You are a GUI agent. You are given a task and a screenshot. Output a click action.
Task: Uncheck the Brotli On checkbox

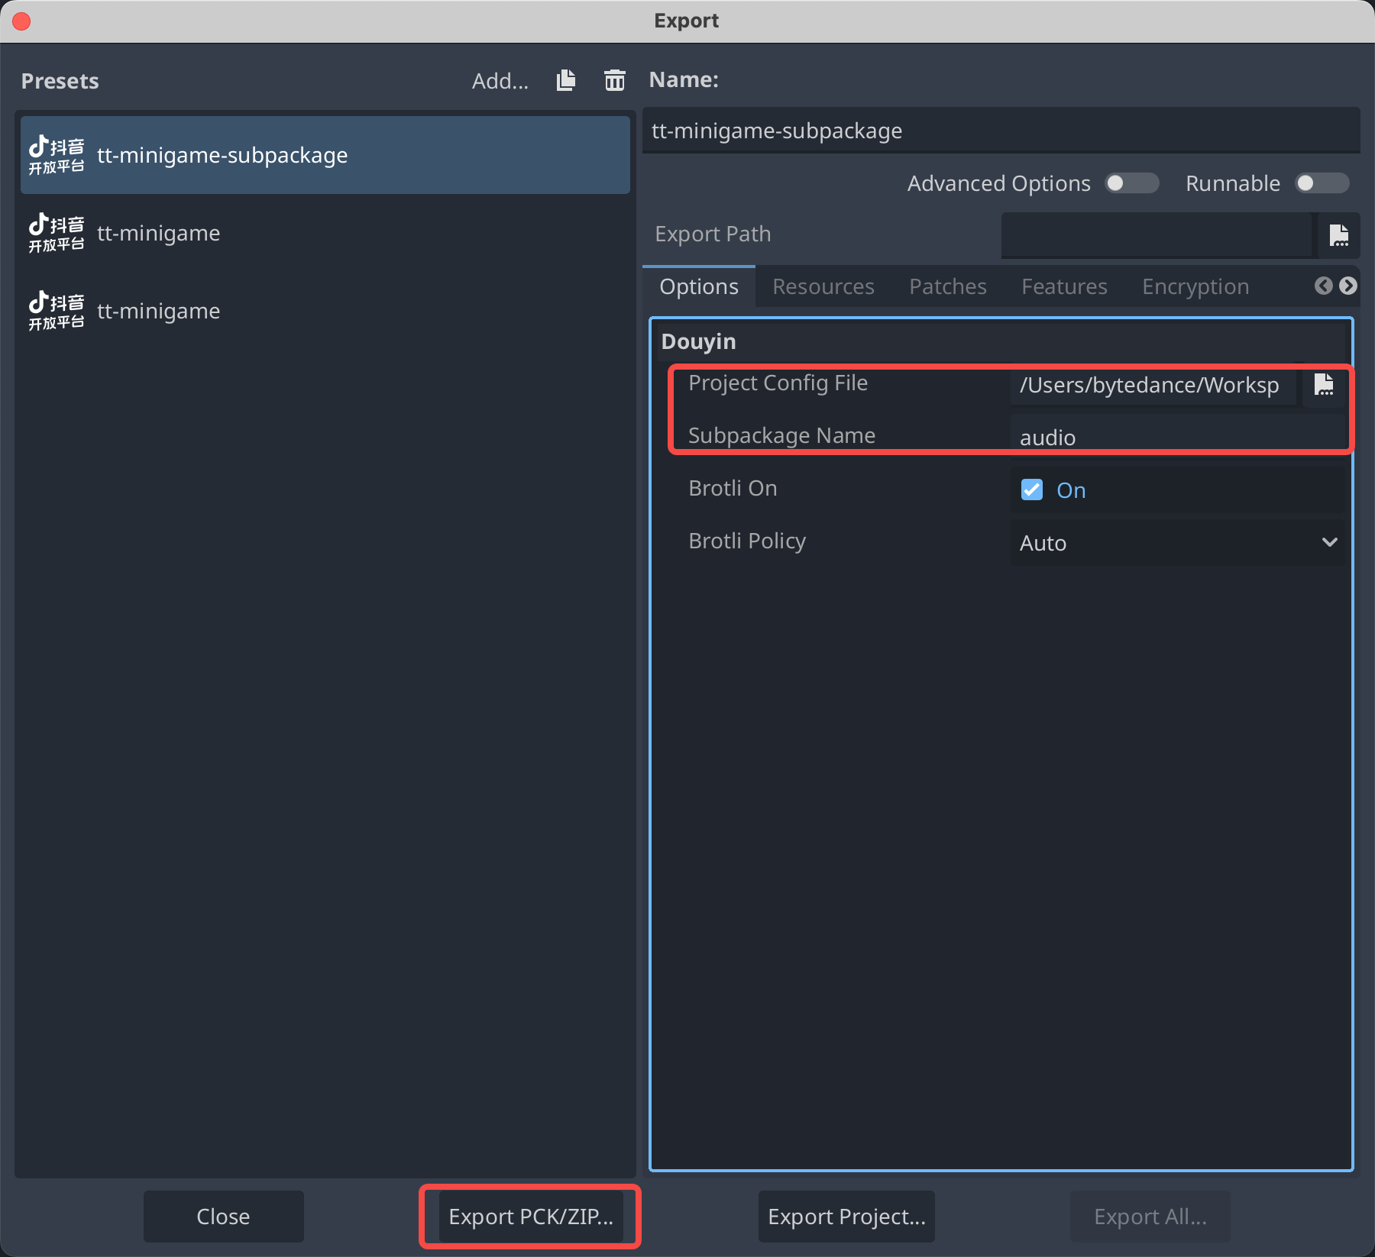pyautogui.click(x=1032, y=490)
